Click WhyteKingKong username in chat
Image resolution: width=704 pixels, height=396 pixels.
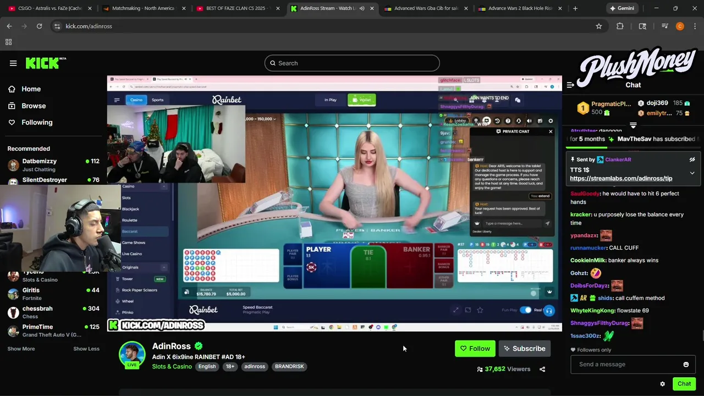592,311
